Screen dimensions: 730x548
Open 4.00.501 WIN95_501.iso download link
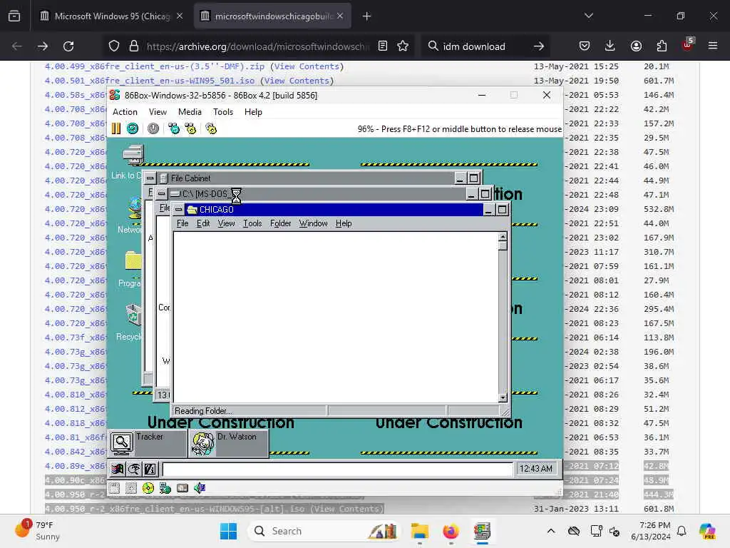click(x=150, y=81)
